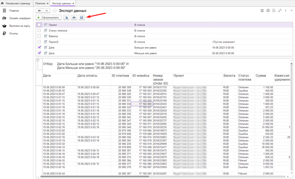Uncheck the Дата Меньше или равно checkbox
This screenshot has height=179, width=295.
click(x=39, y=53)
